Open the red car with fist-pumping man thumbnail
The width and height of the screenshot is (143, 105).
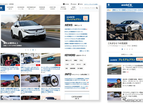pyautogui.click(x=10, y=81)
